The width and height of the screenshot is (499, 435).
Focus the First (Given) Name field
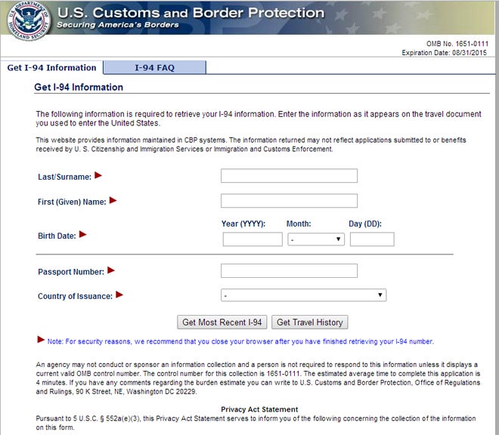289,201
